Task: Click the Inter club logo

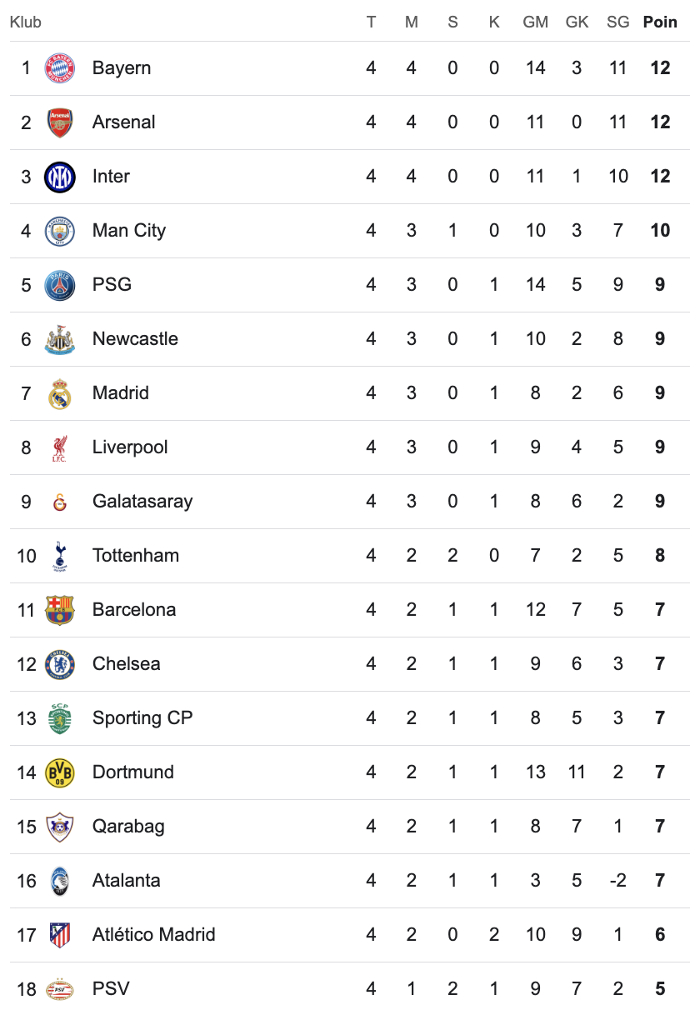Action: [x=59, y=177]
